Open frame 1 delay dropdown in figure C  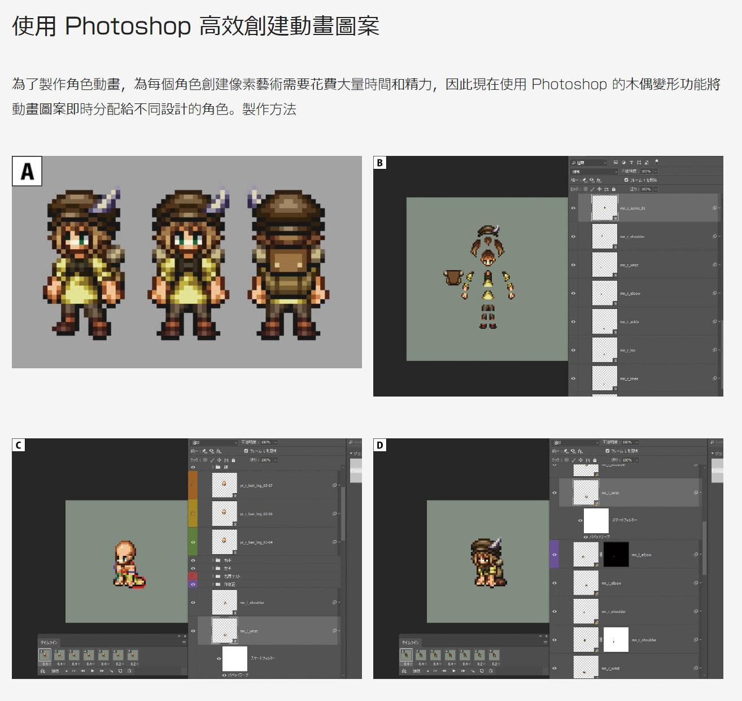(46, 664)
